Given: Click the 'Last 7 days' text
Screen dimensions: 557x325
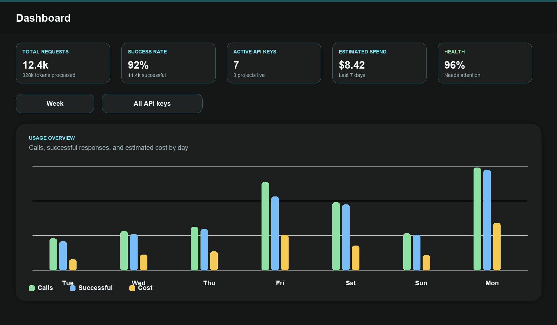Looking at the screenshot, I should click(352, 75).
